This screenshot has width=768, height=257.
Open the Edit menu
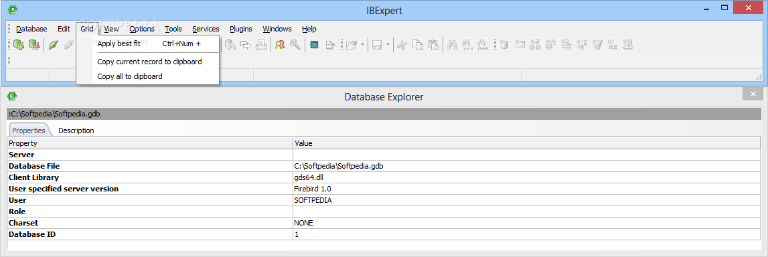pyautogui.click(x=64, y=29)
